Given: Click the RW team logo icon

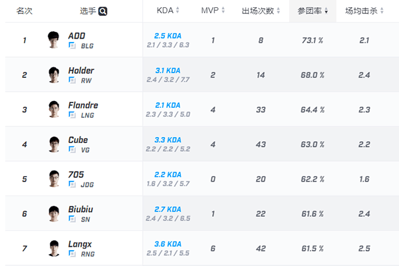Looking at the screenshot, I should click(x=72, y=80).
